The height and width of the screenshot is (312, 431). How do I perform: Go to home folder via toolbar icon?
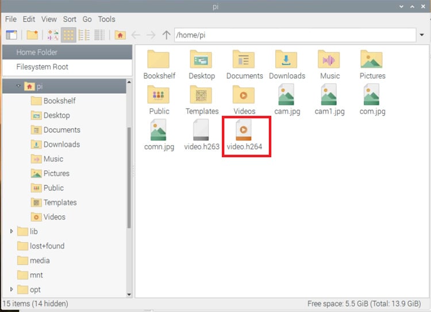click(120, 35)
